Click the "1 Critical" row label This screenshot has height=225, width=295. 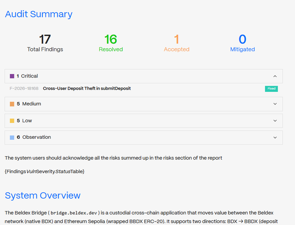tap(27, 76)
